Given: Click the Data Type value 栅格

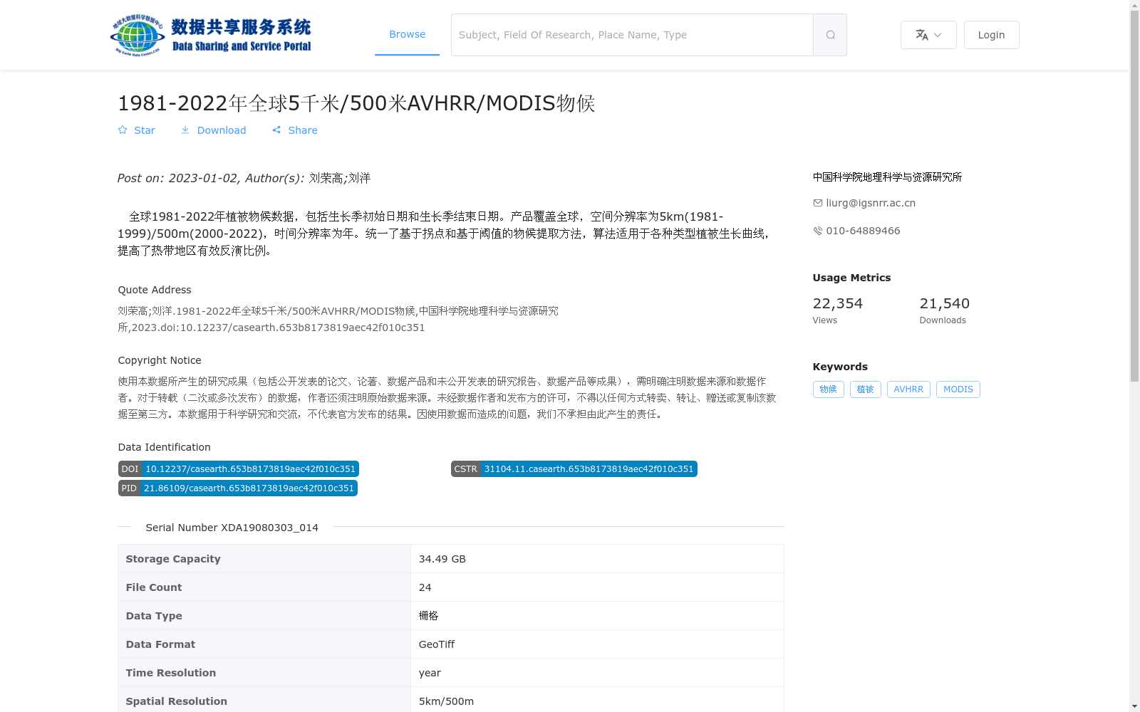Looking at the screenshot, I should click(x=429, y=616).
